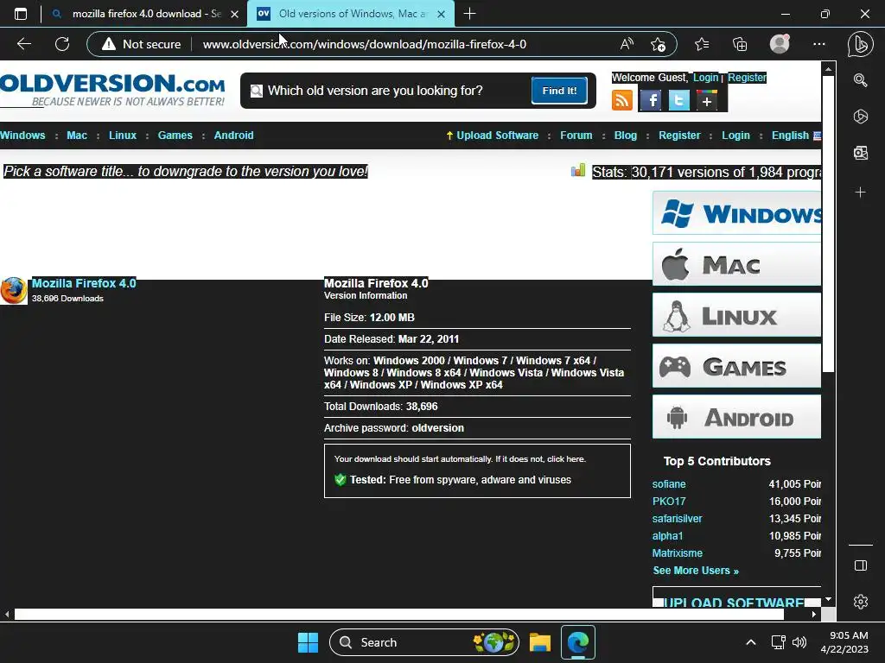The height and width of the screenshot is (663, 885).
Task: Click the Linux category banner button
Action: 736,314
